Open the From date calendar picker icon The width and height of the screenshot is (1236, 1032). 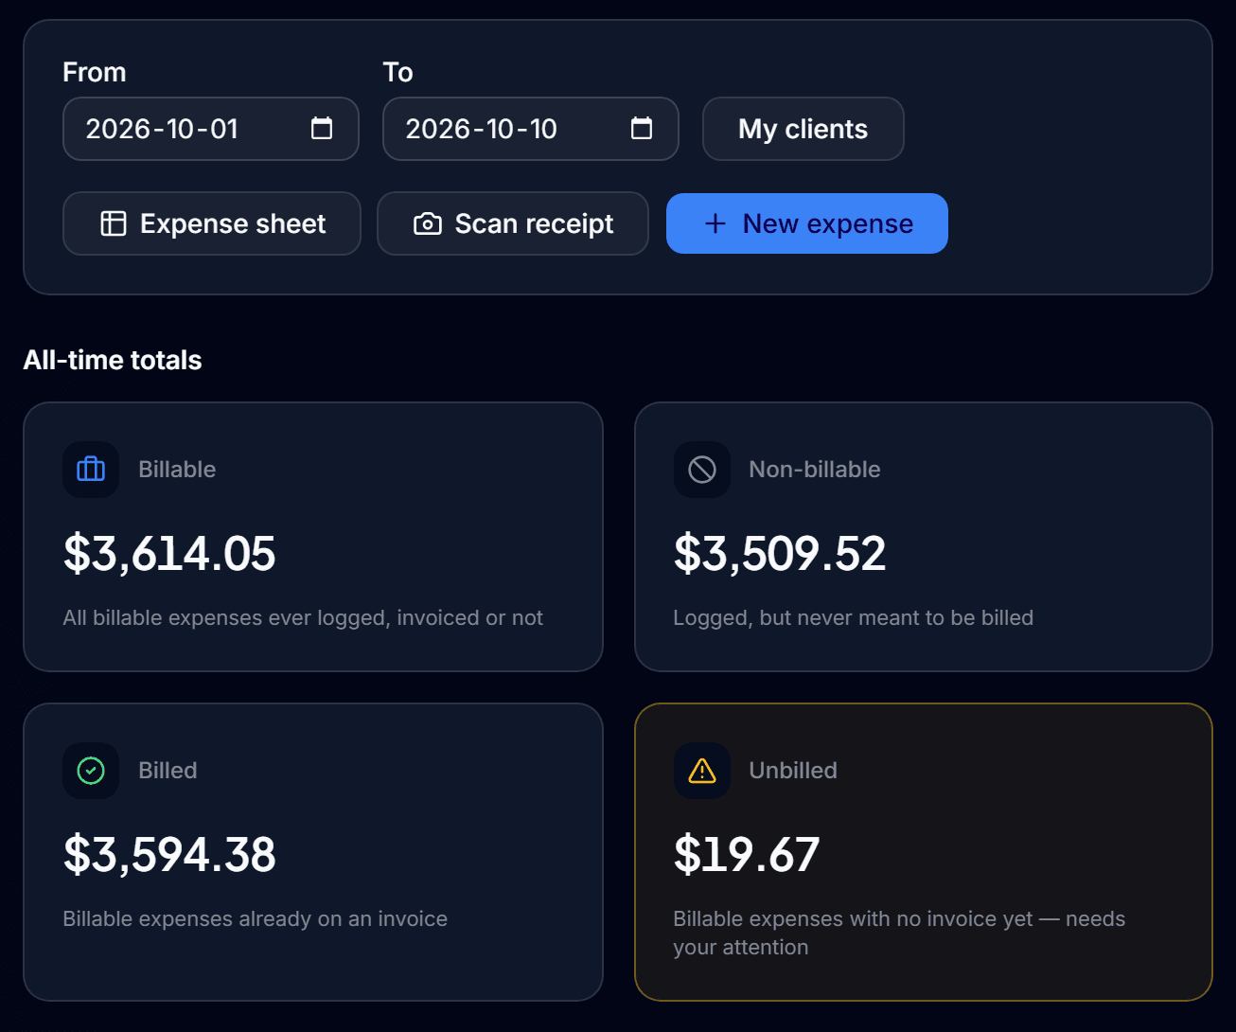click(322, 129)
